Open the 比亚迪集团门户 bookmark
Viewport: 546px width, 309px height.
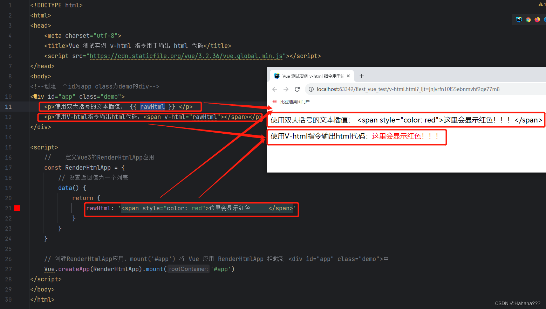(x=291, y=101)
